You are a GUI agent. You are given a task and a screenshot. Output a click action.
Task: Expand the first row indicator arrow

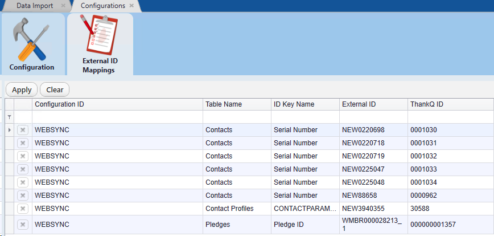point(10,130)
